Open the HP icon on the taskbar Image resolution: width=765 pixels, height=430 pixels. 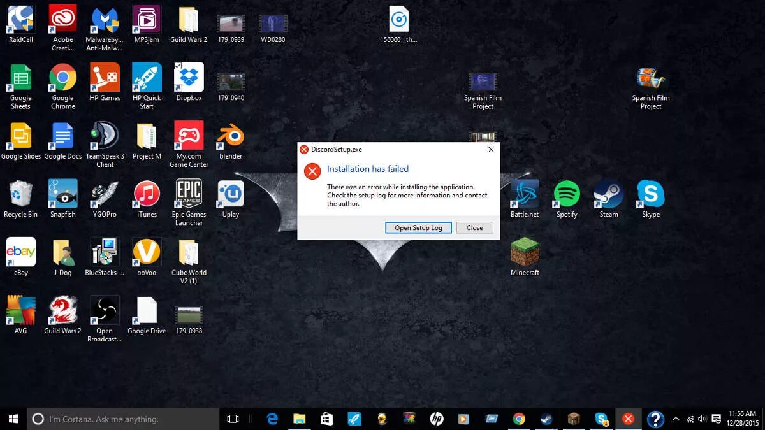click(437, 419)
